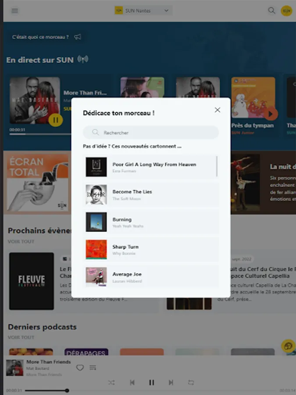Click progress bar under live Mat Bastard cover

pyautogui.click(x=40, y=134)
